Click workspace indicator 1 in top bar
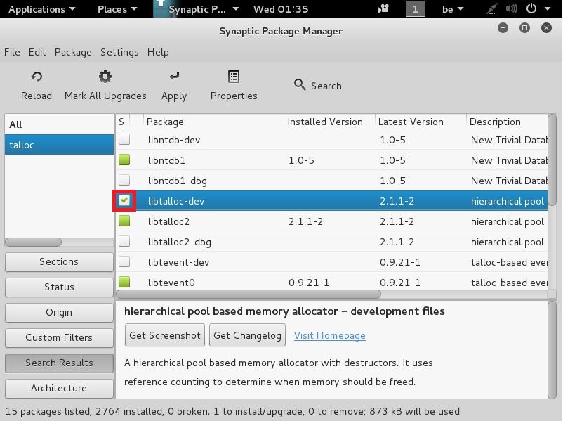The height and width of the screenshot is (421, 563). click(x=416, y=8)
